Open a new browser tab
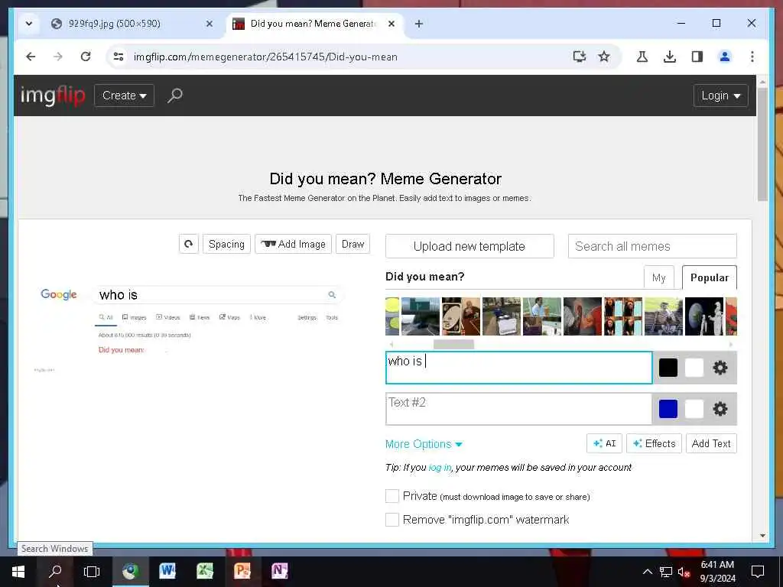Screen dimensions: 783x587 click(419, 24)
